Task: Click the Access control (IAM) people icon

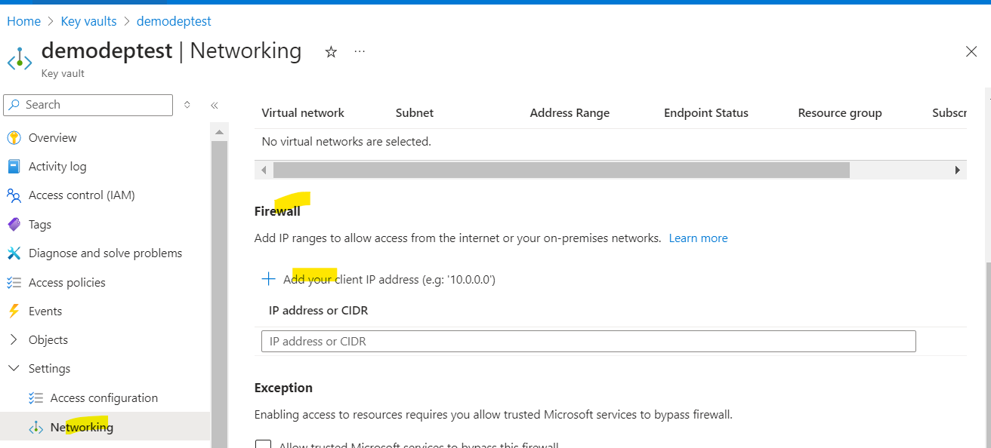Action: (14, 195)
